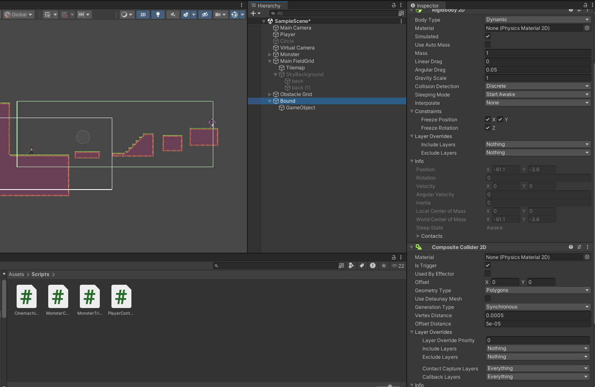Select Virtual Camera in Hierarchy
Image resolution: width=595 pixels, height=387 pixels.
coord(297,48)
